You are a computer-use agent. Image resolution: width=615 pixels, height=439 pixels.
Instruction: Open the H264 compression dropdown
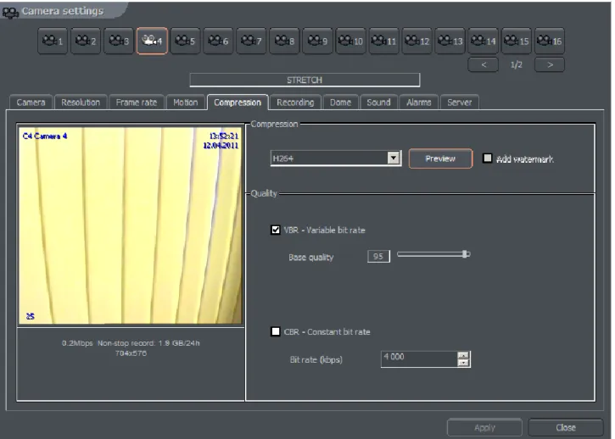coord(394,158)
